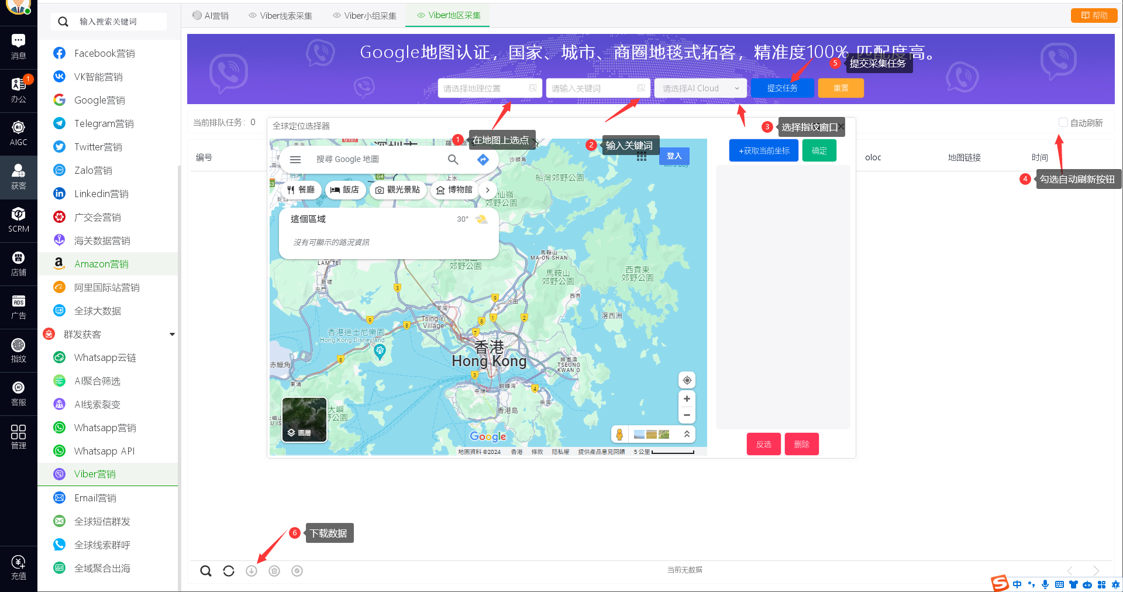Image resolution: width=1123 pixels, height=592 pixels.
Task: Click the 登入 sign-in button on map
Action: (x=674, y=156)
